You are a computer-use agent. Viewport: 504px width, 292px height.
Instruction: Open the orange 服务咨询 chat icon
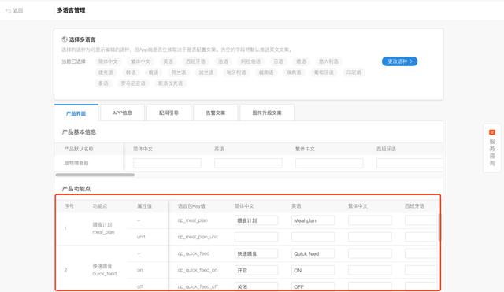pyautogui.click(x=492, y=132)
